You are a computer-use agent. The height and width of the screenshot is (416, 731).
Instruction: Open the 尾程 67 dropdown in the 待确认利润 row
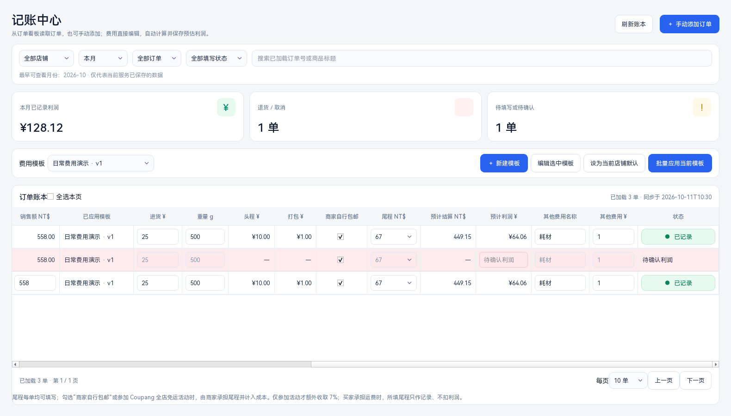pos(394,260)
